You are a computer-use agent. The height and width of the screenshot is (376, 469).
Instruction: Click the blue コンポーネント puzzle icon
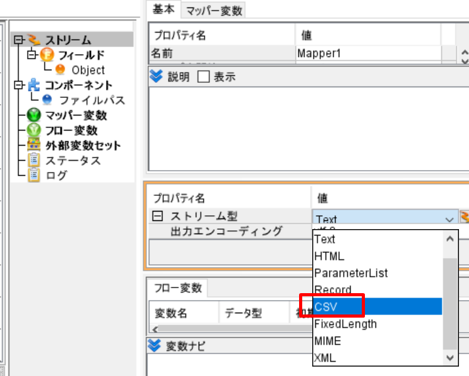(34, 85)
